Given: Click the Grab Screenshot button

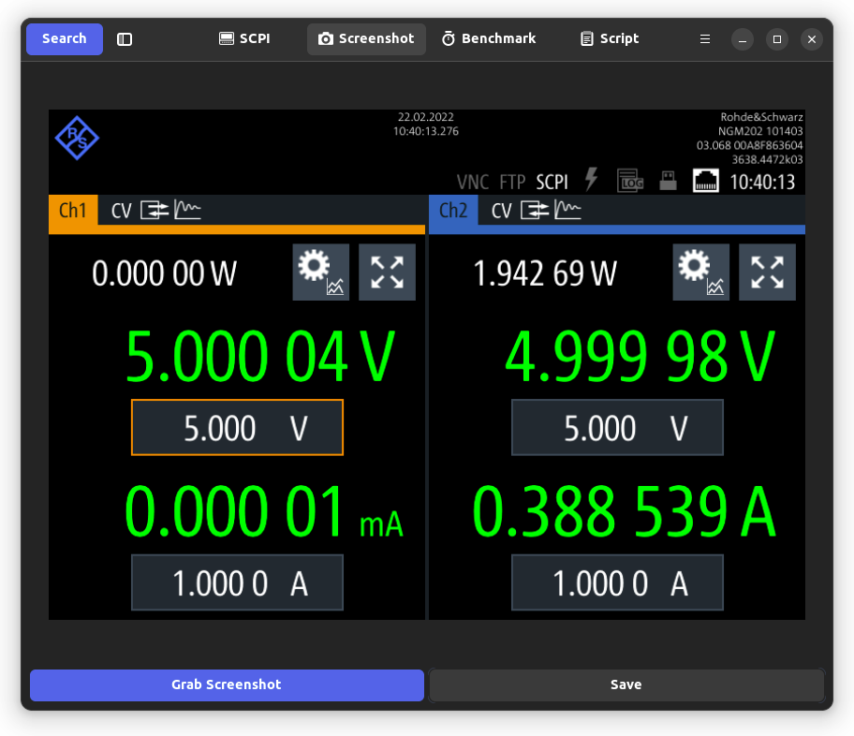Looking at the screenshot, I should point(227,684).
